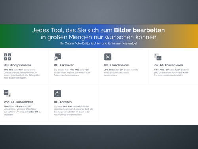The width and height of the screenshot is (198, 149).
Task: Click the rotate icon for BILD drehen
Action: 57,93
